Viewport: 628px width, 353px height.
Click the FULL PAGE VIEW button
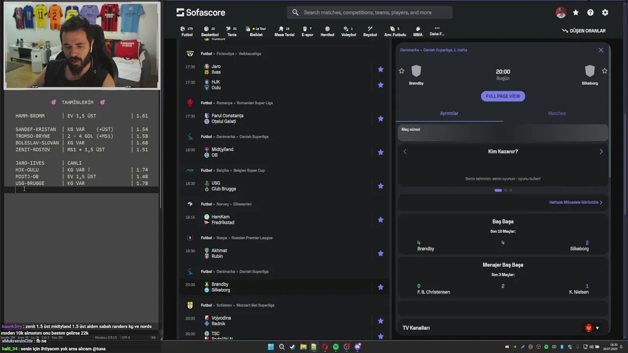pos(503,96)
